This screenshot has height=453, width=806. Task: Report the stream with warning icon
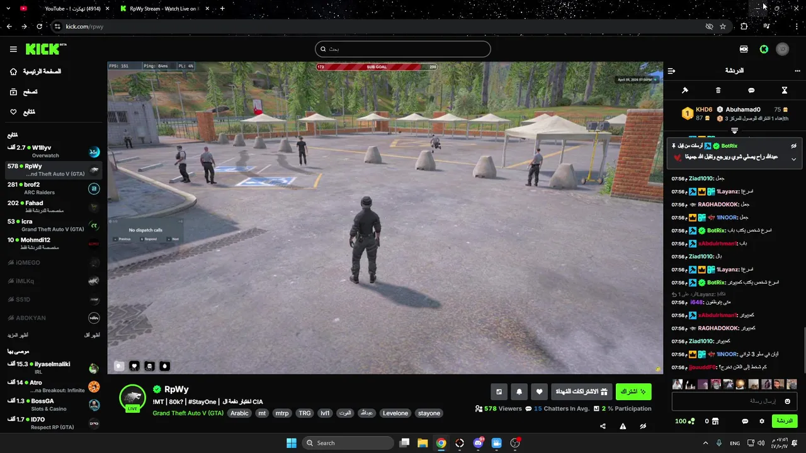[623, 426]
